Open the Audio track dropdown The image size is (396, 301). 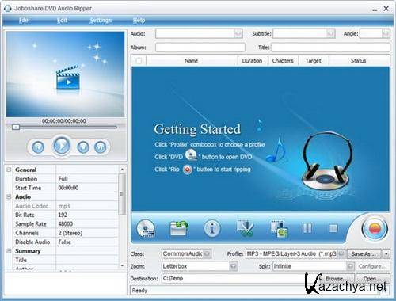[238, 33]
